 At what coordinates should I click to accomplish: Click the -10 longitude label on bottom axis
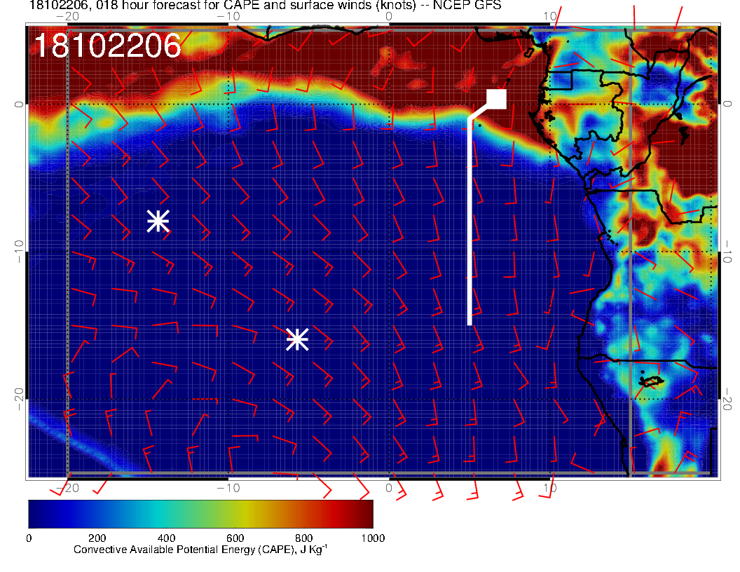click(228, 487)
